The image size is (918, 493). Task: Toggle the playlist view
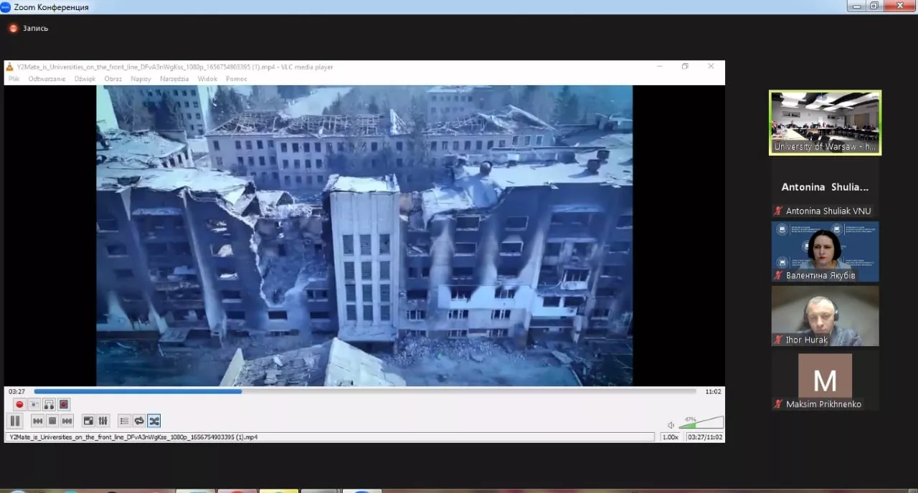tap(124, 421)
